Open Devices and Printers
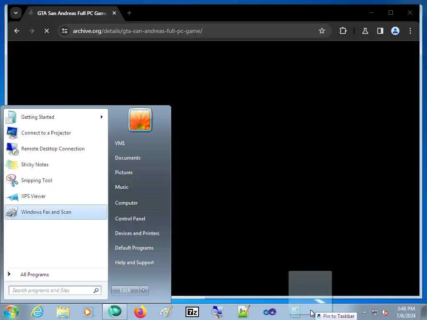The width and height of the screenshot is (427, 320). [x=137, y=233]
